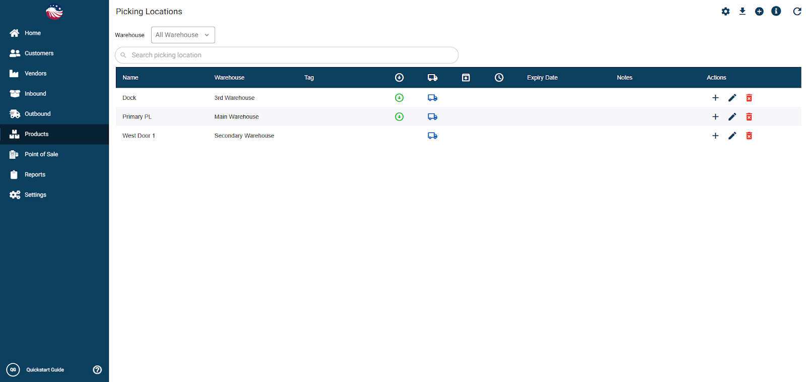Image resolution: width=806 pixels, height=382 pixels.
Task: Open the settings gear in the page header
Action: point(725,12)
